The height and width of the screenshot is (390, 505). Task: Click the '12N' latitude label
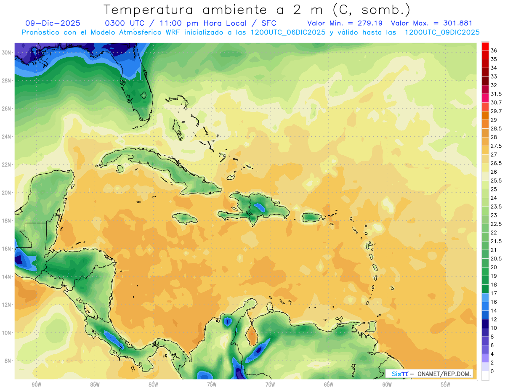tap(7, 305)
